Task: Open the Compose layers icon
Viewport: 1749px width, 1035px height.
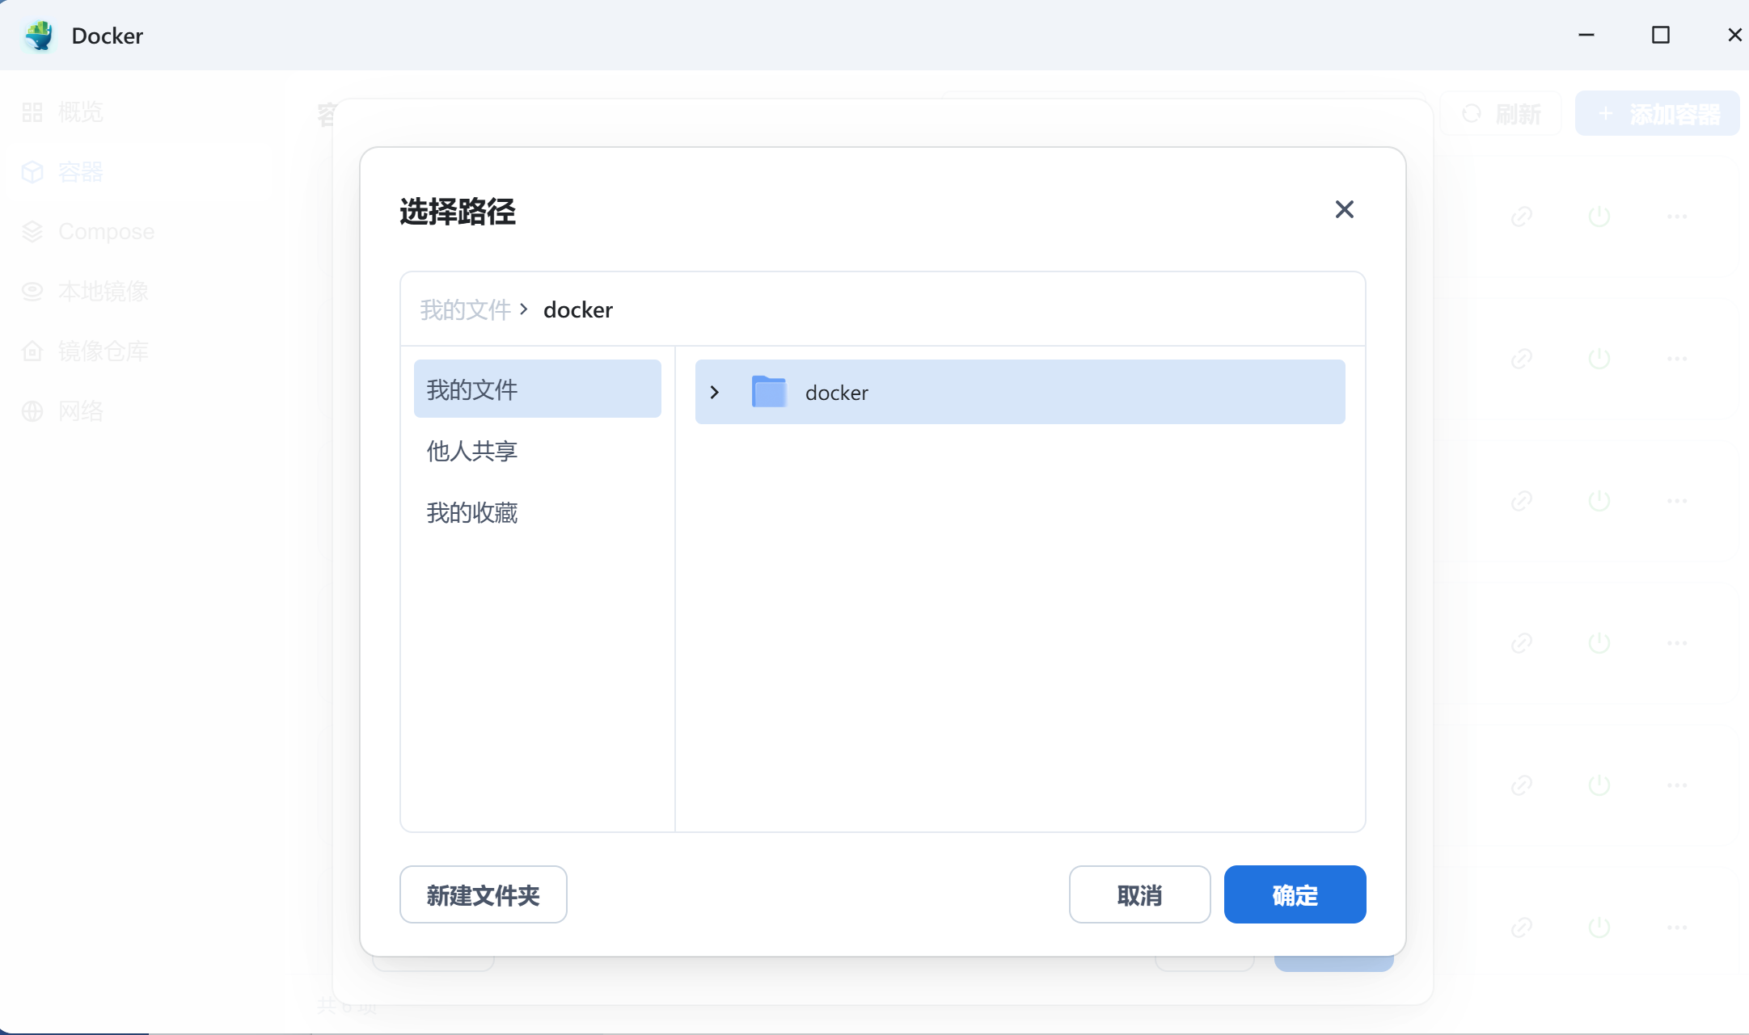Action: [32, 232]
